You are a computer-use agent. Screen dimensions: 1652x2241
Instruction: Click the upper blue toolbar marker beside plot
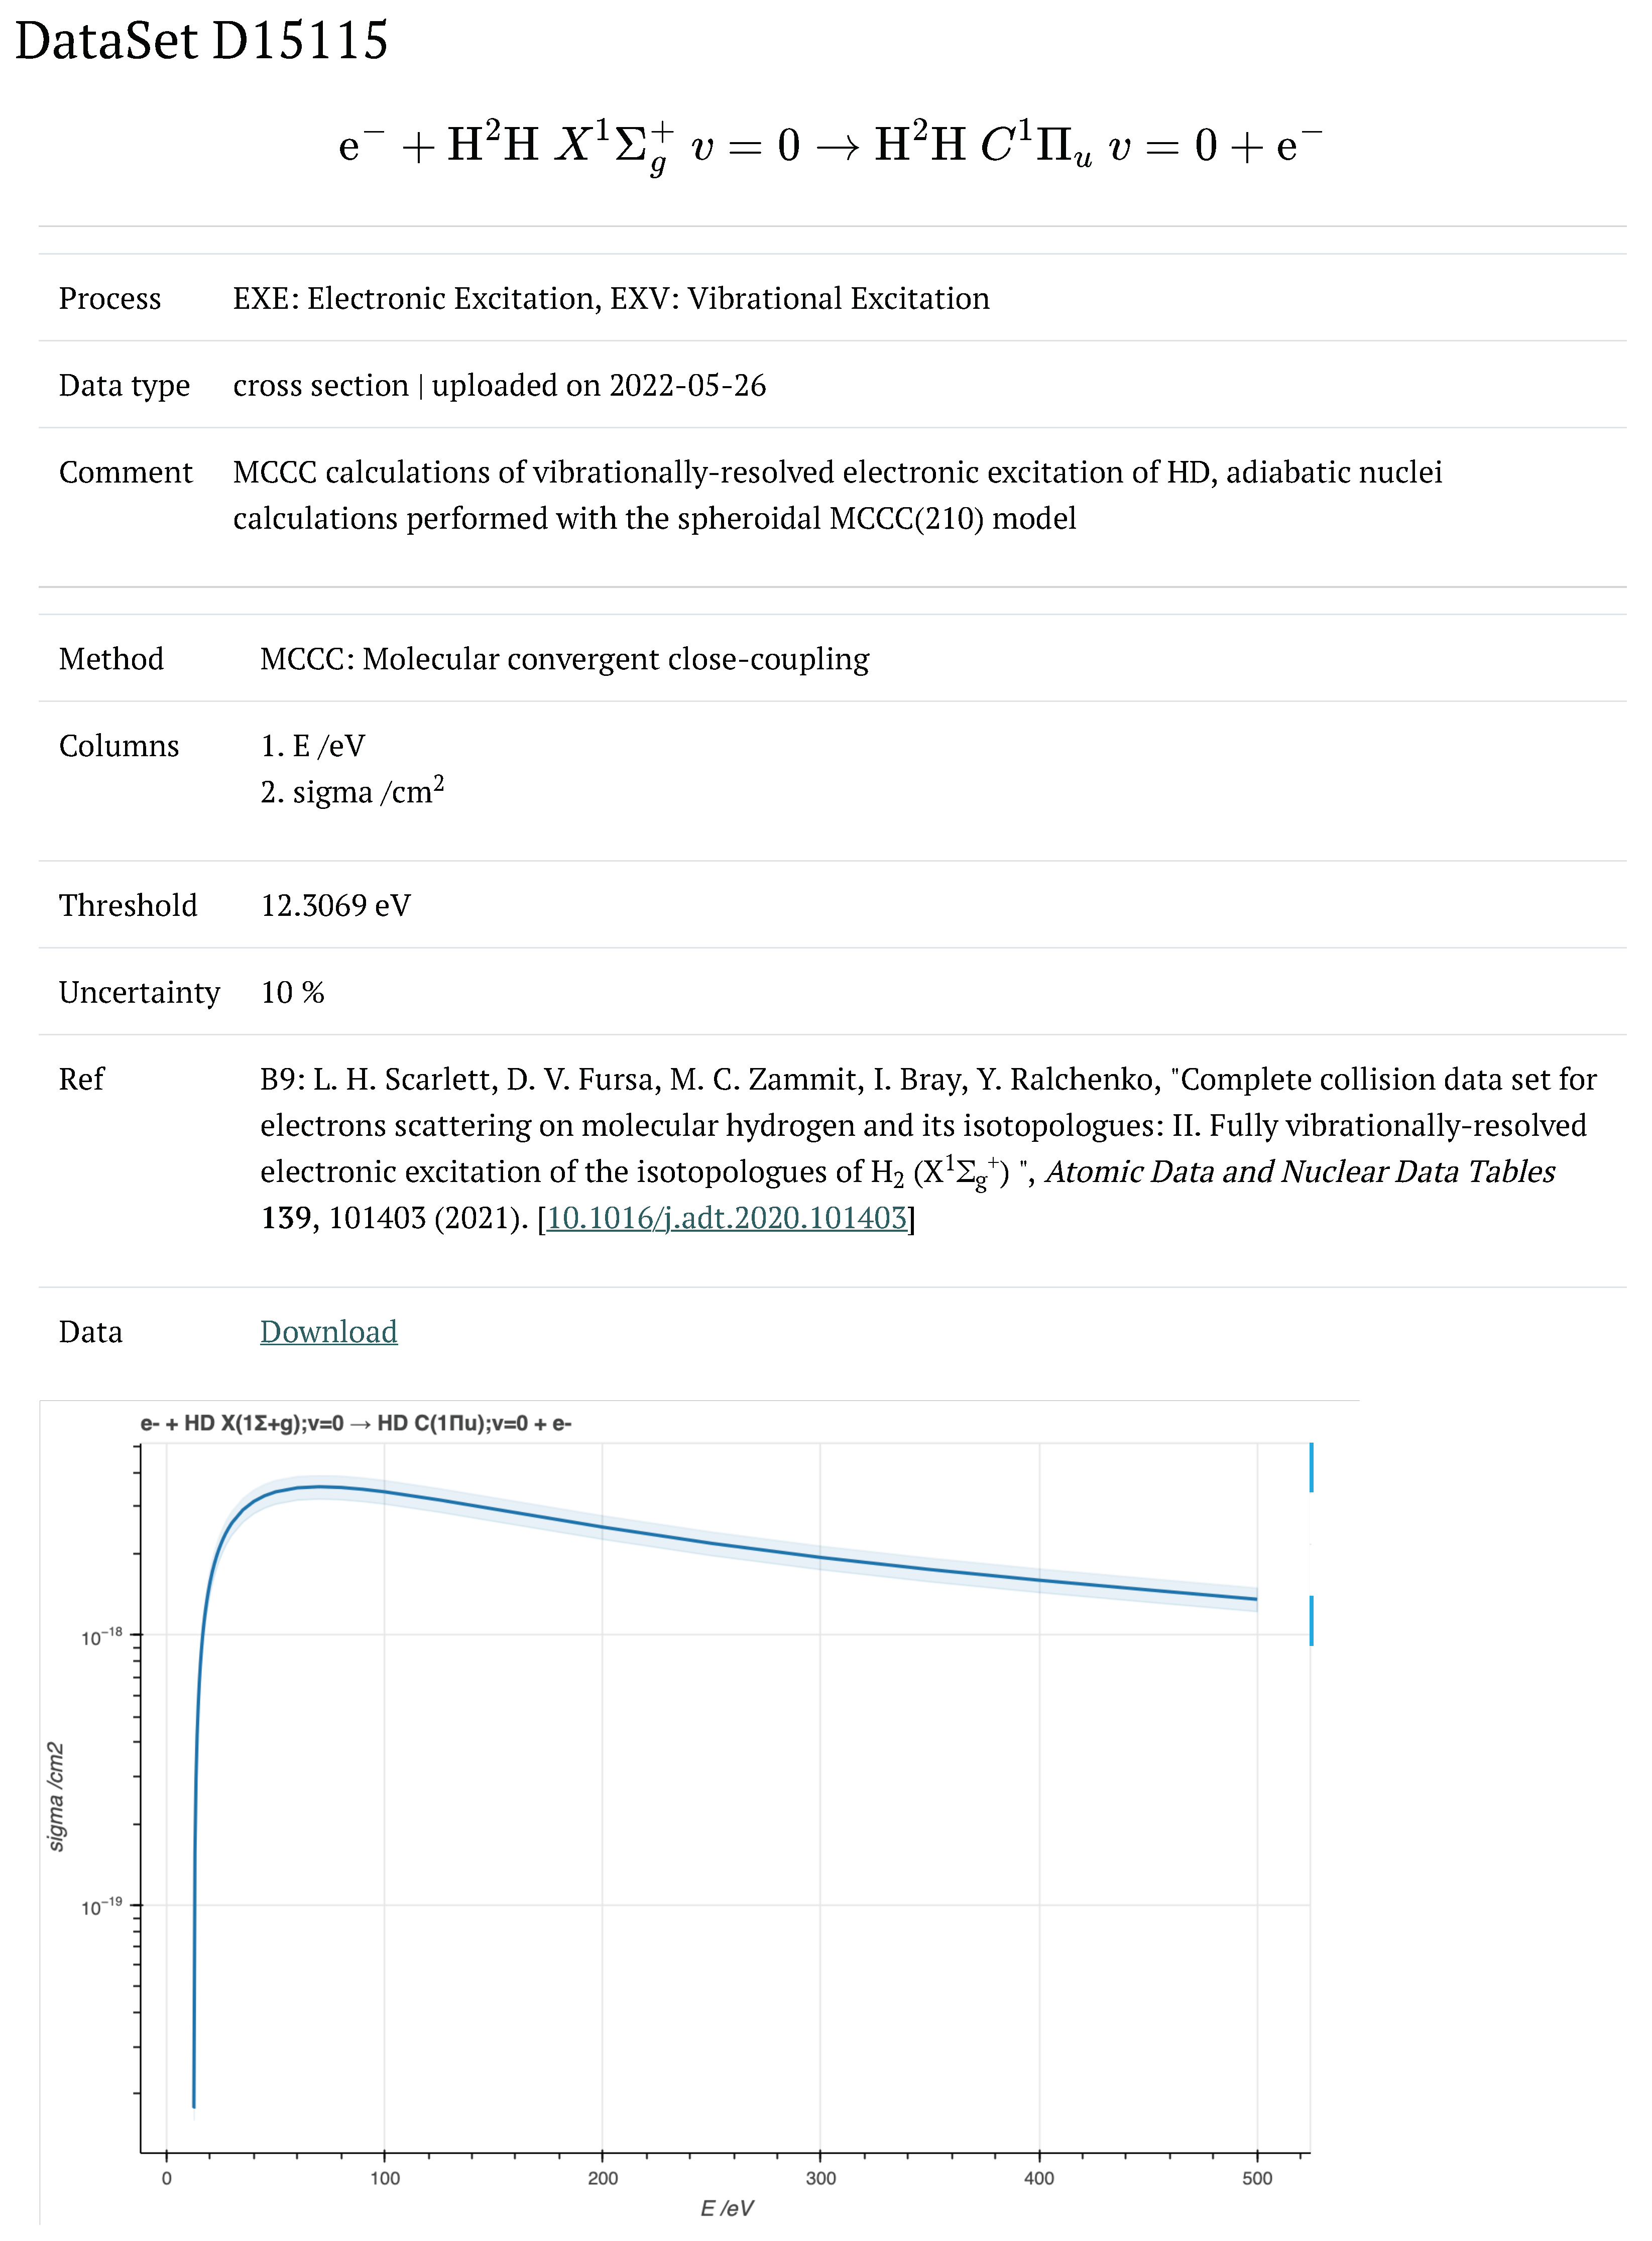coord(1310,1467)
